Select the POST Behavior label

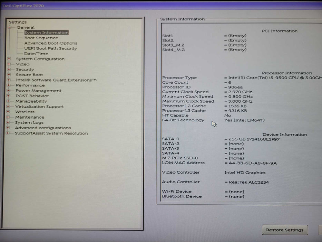coord(32,96)
